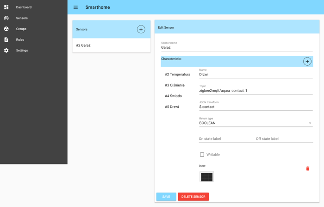Add a new sensor with plus button
Screen dimensions: 324x207
(141, 29)
